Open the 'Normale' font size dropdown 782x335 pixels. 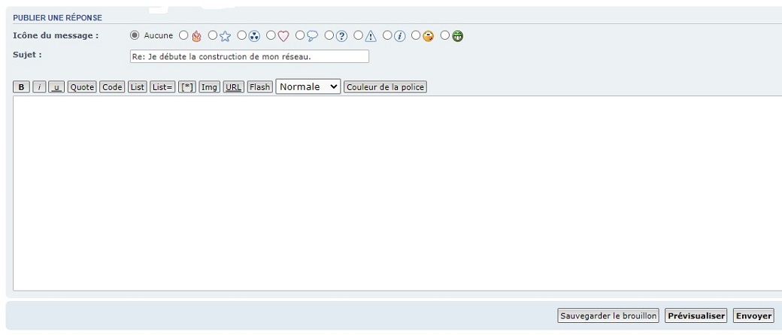pos(308,87)
